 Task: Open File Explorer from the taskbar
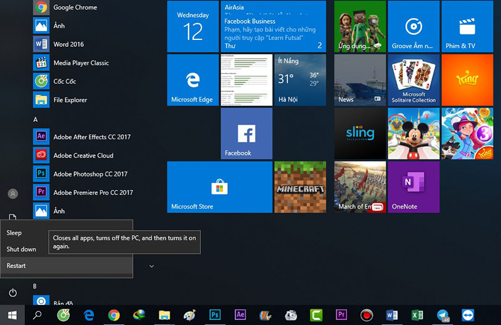164,315
